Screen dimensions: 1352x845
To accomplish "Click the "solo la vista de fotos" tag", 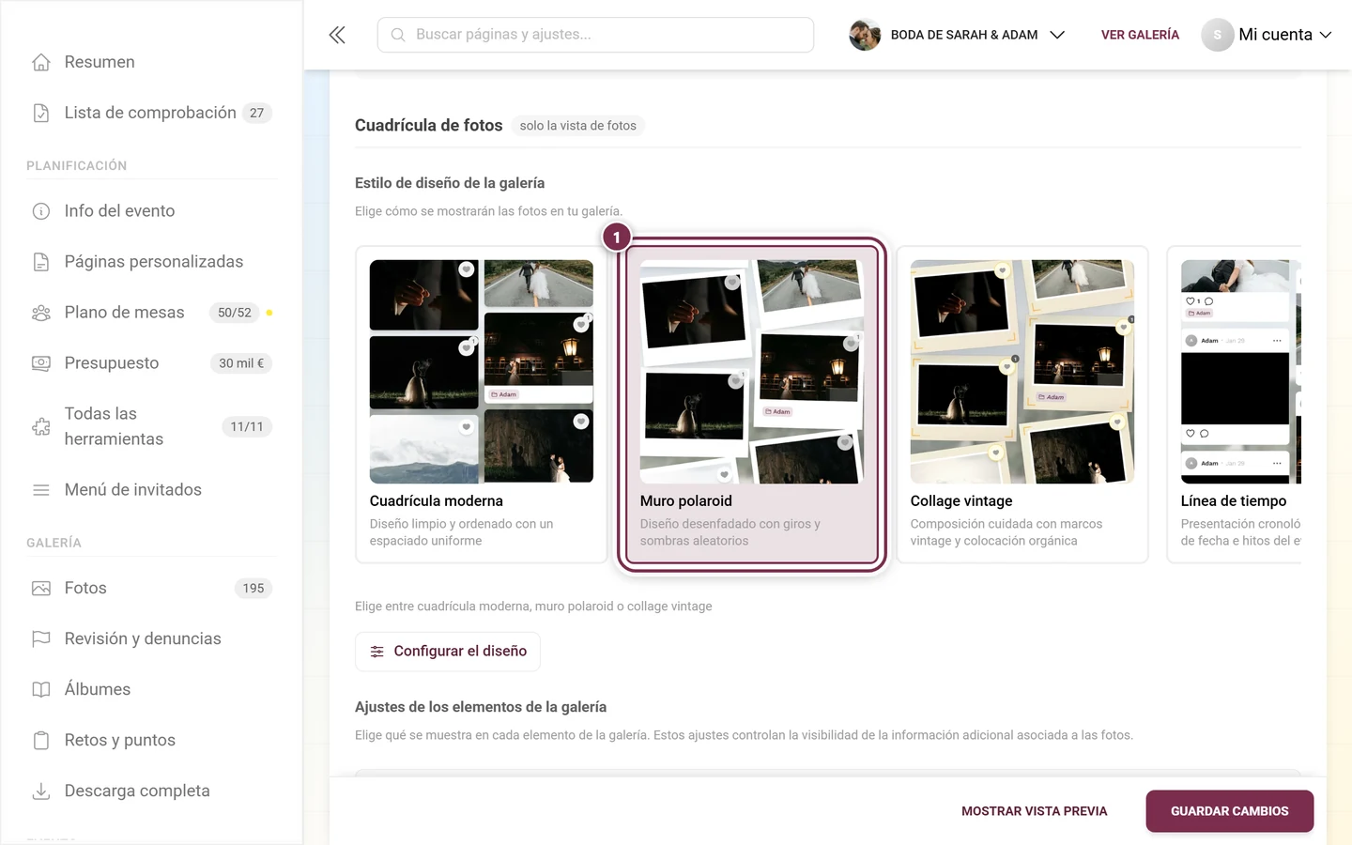I will click(x=578, y=126).
